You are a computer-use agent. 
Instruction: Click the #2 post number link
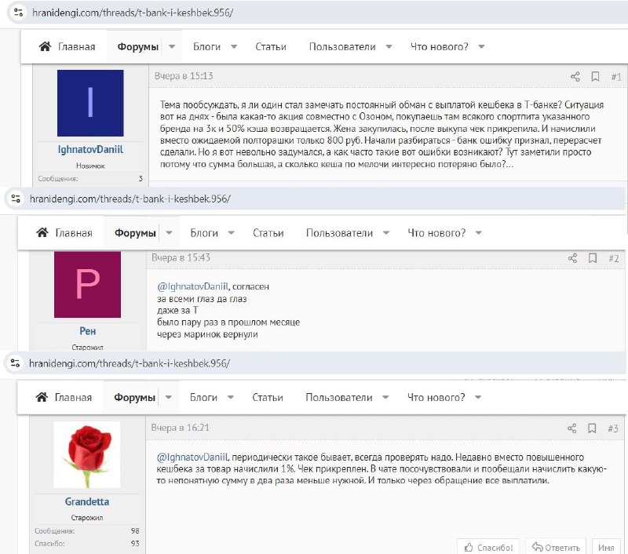click(x=614, y=258)
